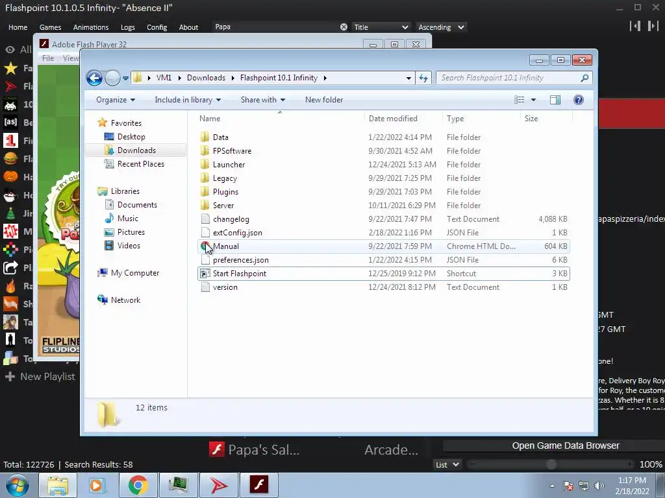665x498 pixels.
Task: Open the Ascending order dropdown
Action: click(x=441, y=27)
